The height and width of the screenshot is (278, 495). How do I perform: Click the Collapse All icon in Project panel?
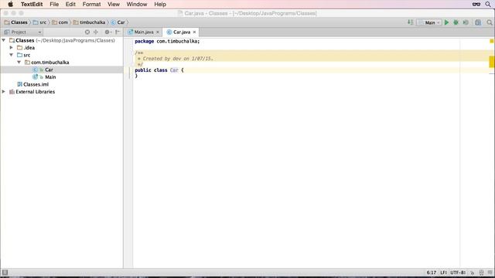[x=96, y=32]
